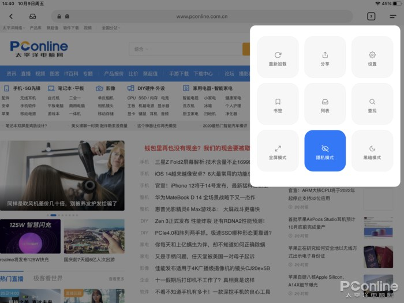Open the hamburger menu in the toolbar
The width and height of the screenshot is (404, 303).
[x=393, y=16]
